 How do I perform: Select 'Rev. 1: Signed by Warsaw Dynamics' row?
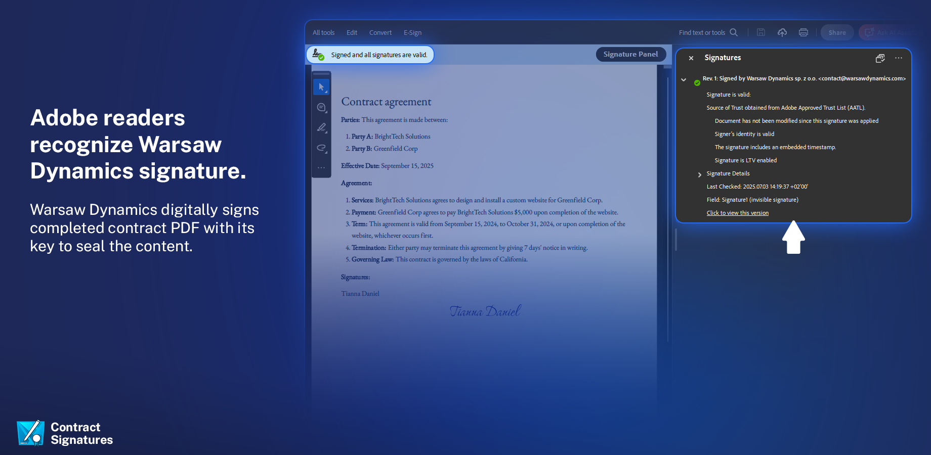(804, 78)
